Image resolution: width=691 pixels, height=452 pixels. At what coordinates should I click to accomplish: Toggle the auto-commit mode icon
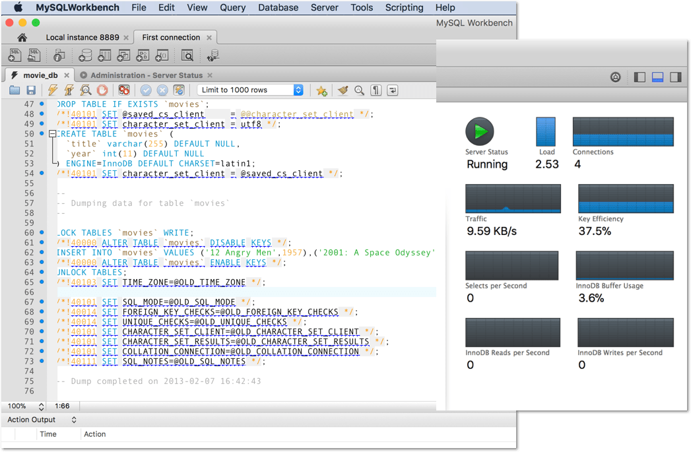[x=179, y=90]
